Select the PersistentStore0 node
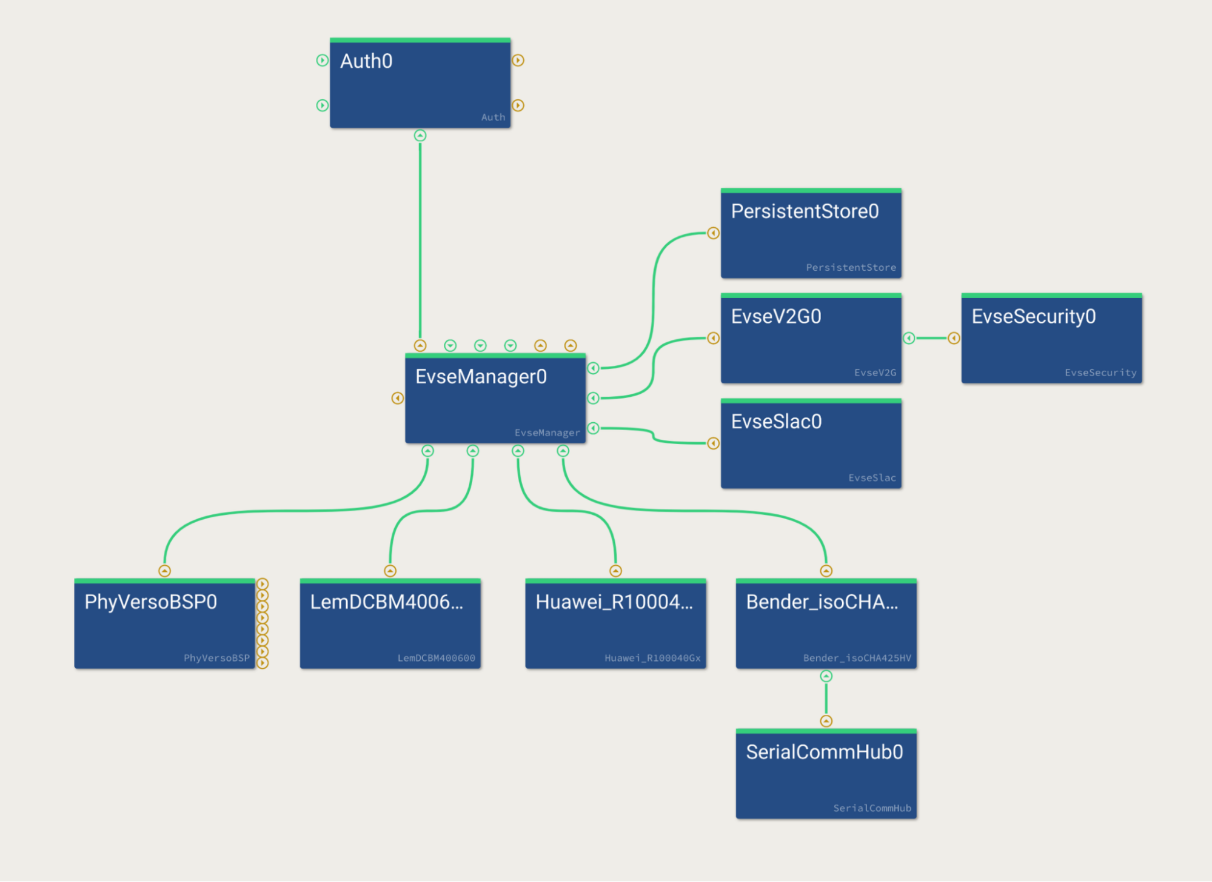Viewport: 1212px width, 882px height. click(811, 235)
